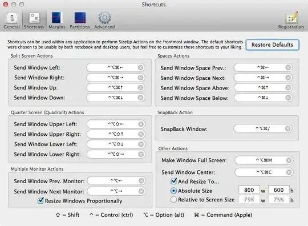Viewport: 308px width, 226px height.
Task: Clear the Send Window Prev. Monitor shortcut
Action: pos(141,181)
